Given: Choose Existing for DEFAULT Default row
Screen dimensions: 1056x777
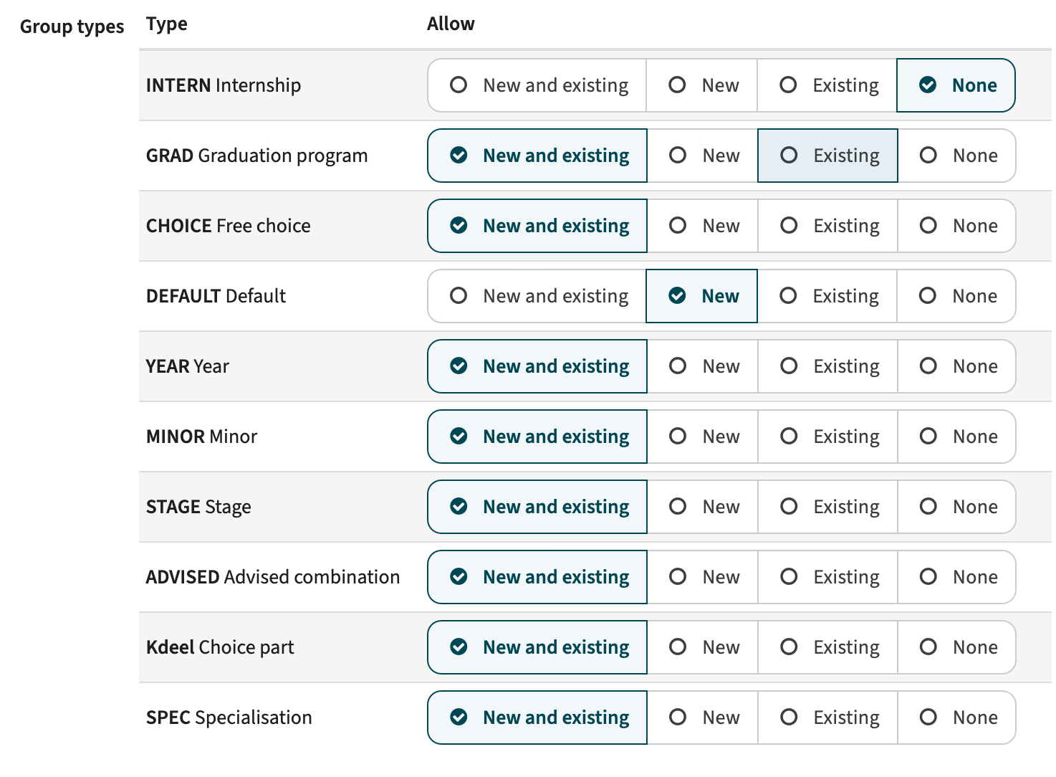Looking at the screenshot, I should click(827, 296).
